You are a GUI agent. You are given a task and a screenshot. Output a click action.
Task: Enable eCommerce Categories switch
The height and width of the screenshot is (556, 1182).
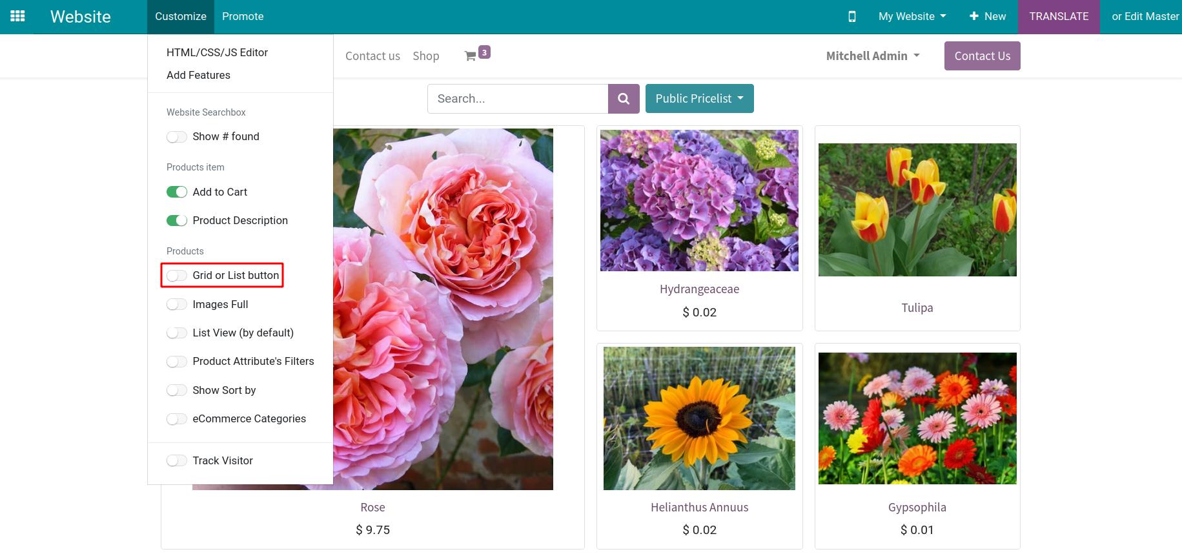point(177,419)
